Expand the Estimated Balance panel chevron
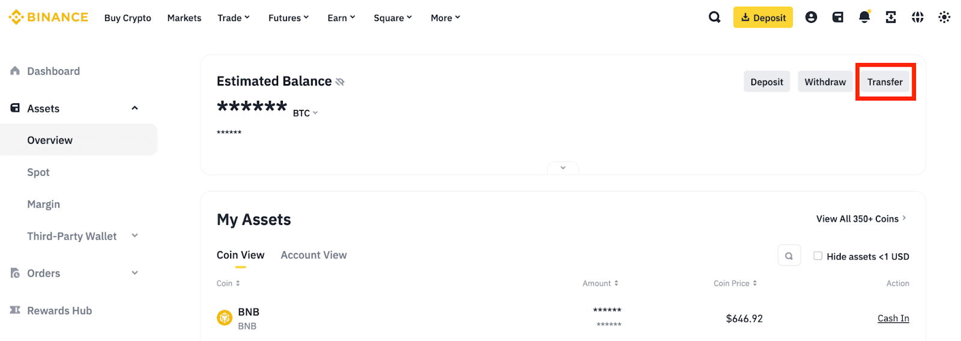 coord(563,168)
